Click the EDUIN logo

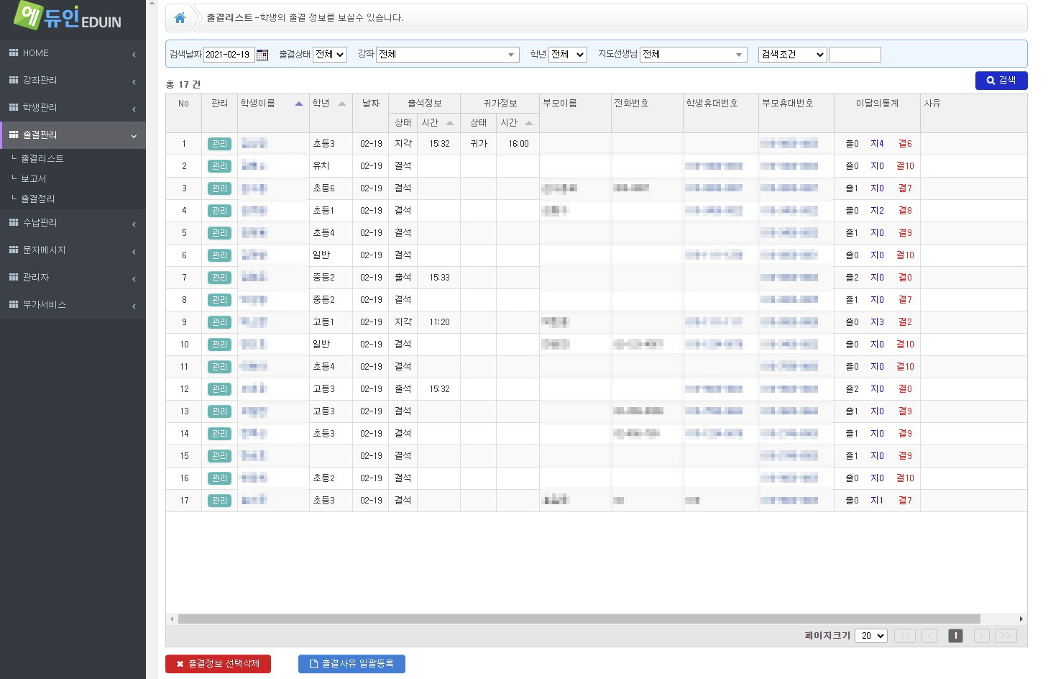[68, 16]
